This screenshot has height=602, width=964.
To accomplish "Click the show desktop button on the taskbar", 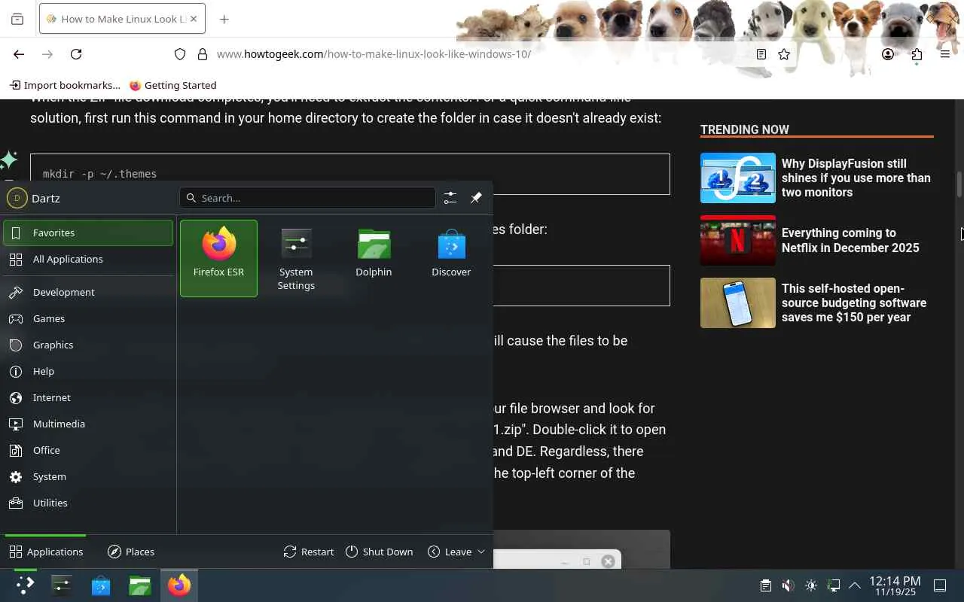I will (x=940, y=585).
